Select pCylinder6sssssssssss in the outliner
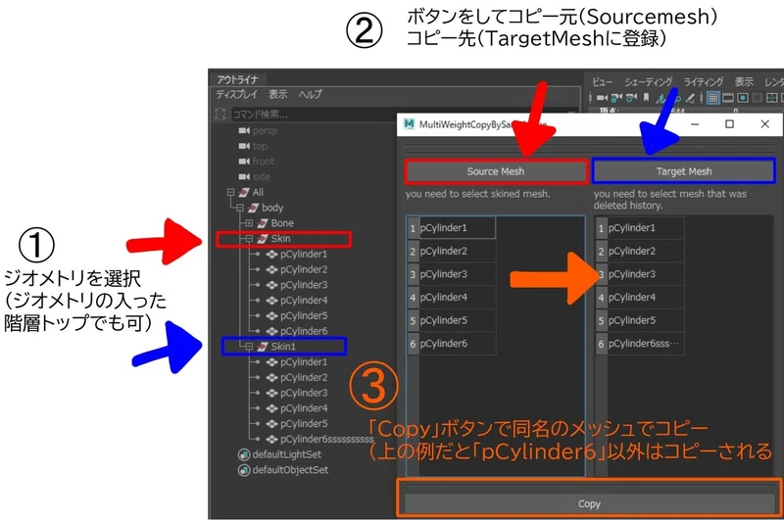Screen dimensions: 784x520 click(320, 440)
